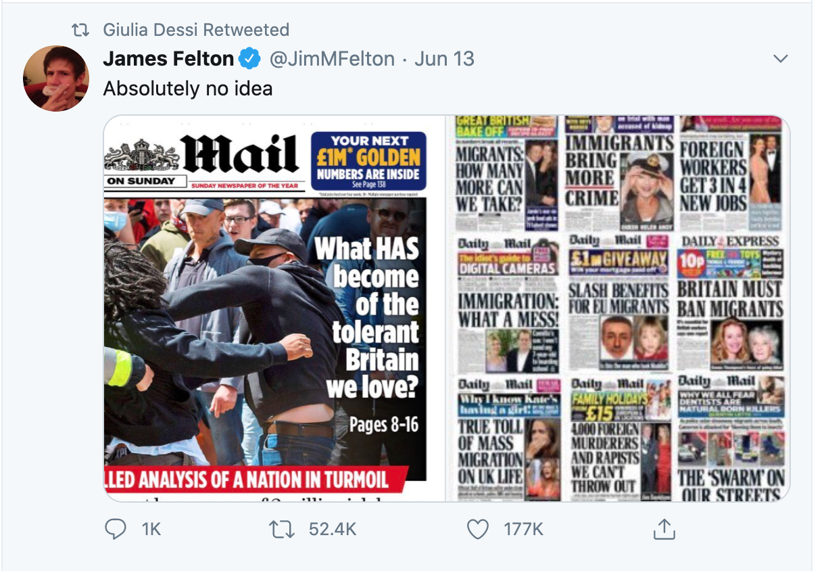Open James Felton's profile picture
Image resolution: width=826 pixels, height=571 pixels.
click(56, 78)
